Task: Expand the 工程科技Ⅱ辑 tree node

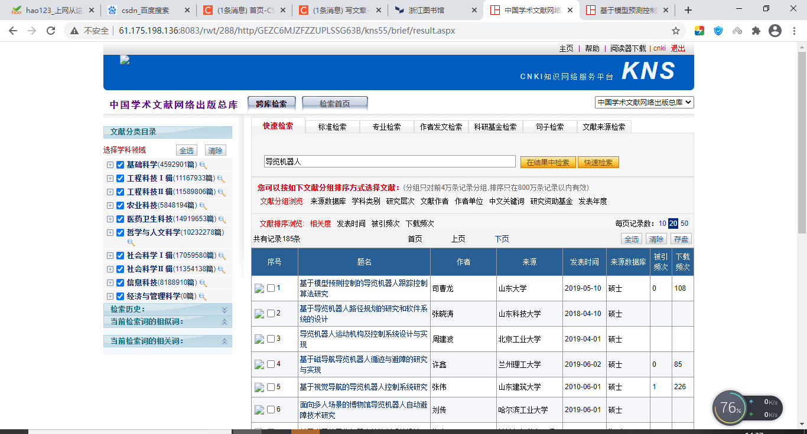Action: click(110, 192)
